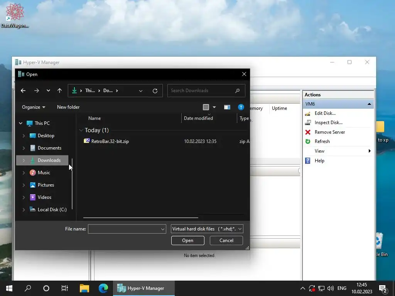Go back in Open dialog navigation

click(23, 91)
